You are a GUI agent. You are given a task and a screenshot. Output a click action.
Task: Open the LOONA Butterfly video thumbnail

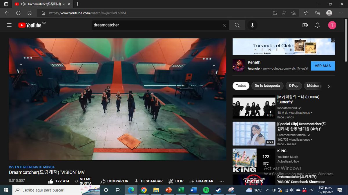click(x=254, y=107)
